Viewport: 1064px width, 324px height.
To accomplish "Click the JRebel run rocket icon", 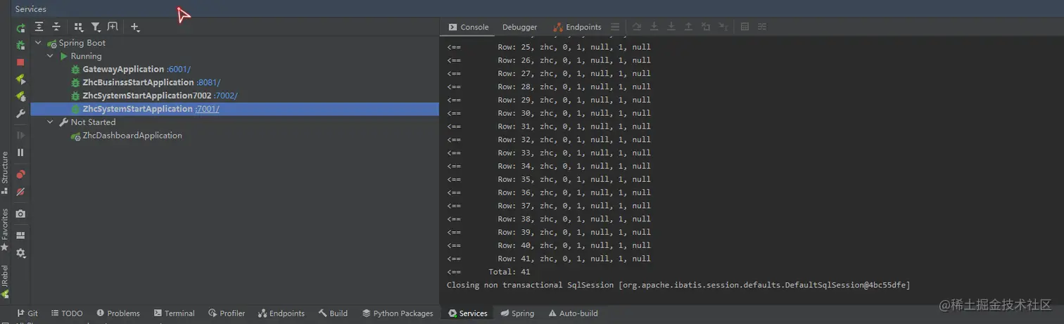I will click(20, 79).
